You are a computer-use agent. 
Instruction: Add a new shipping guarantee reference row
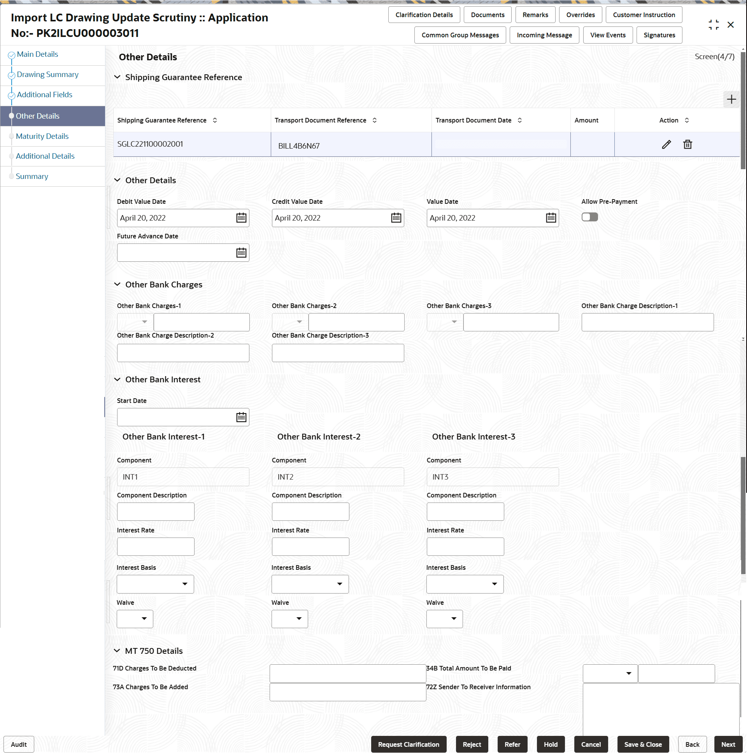[731, 100]
